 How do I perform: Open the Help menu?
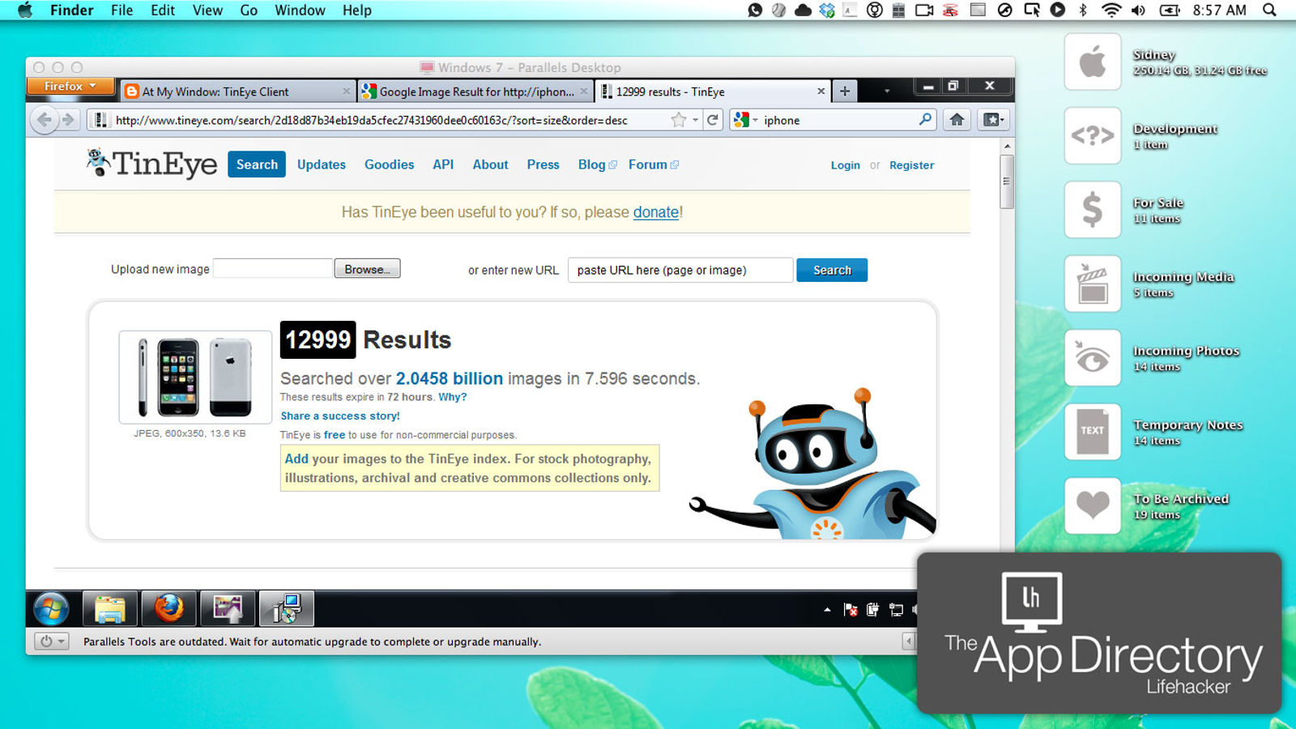pyautogui.click(x=356, y=10)
